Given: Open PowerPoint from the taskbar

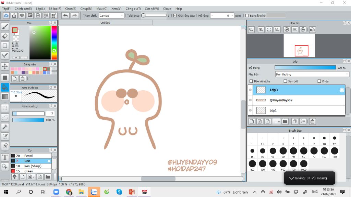Looking at the screenshot, I should click(131, 192).
